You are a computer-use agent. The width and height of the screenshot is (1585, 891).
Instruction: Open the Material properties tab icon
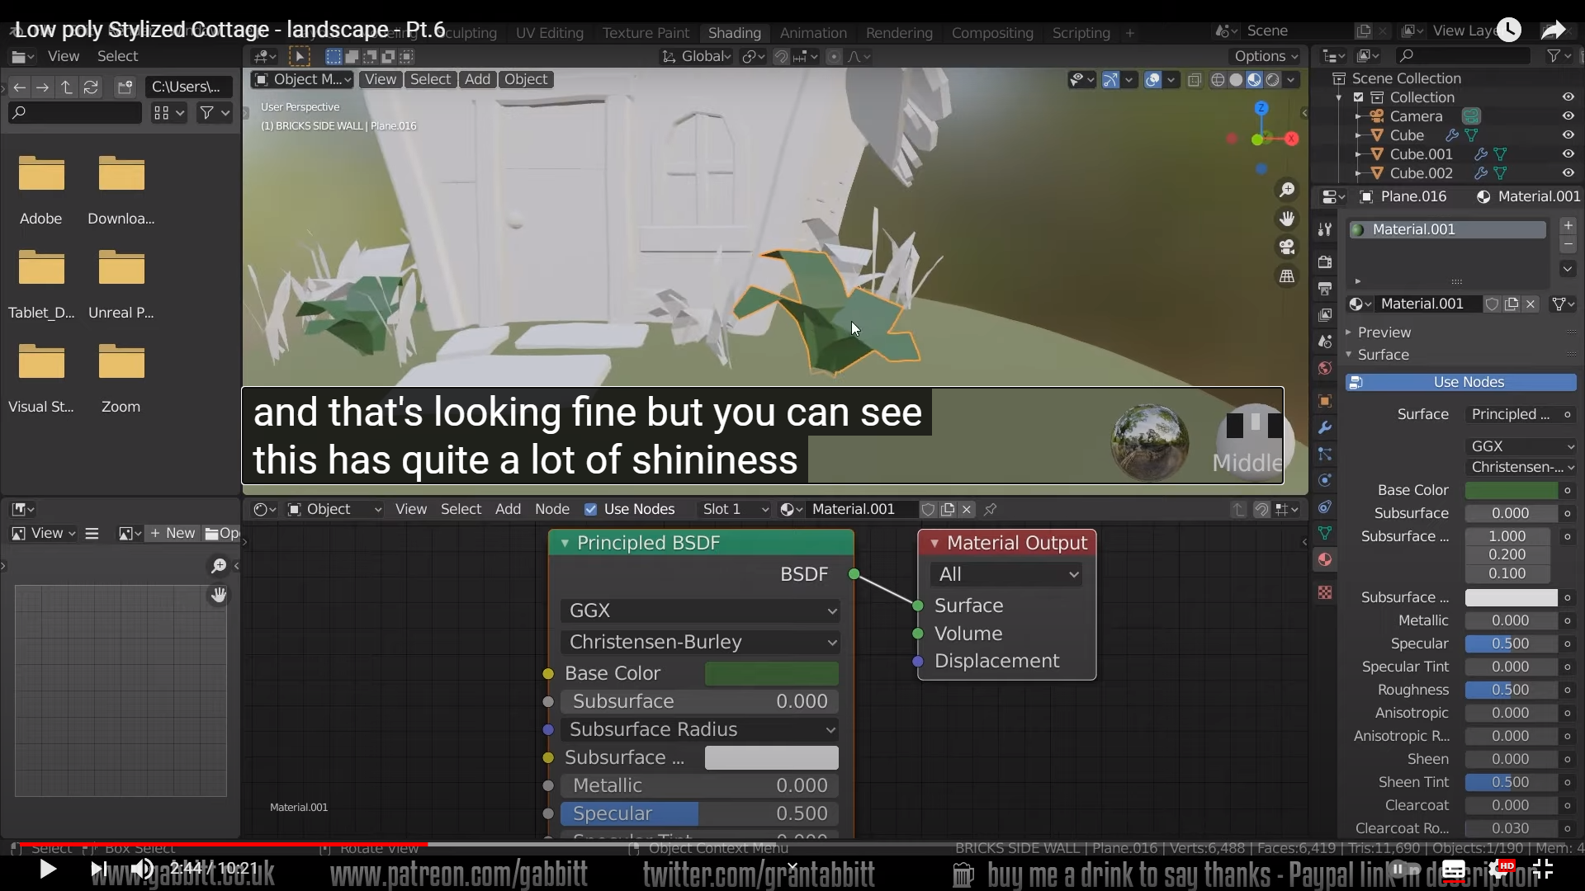[1325, 559]
